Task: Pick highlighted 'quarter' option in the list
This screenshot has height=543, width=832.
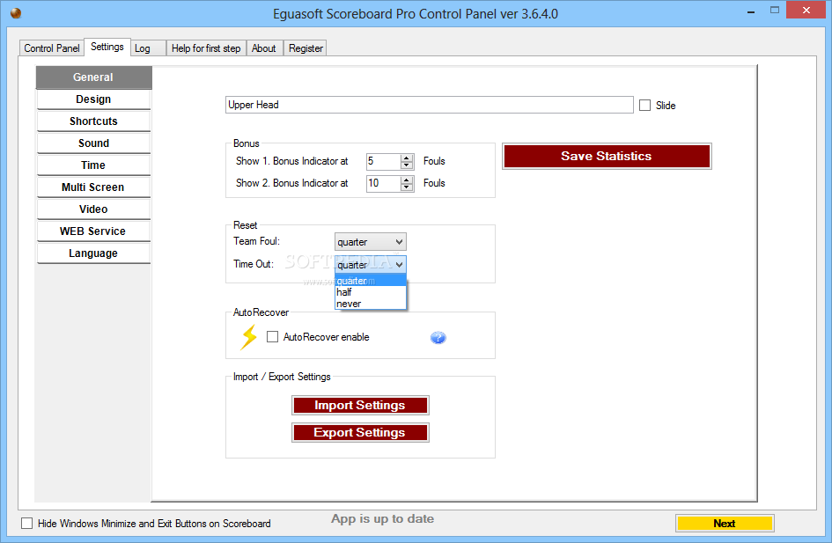Action: 371,281
